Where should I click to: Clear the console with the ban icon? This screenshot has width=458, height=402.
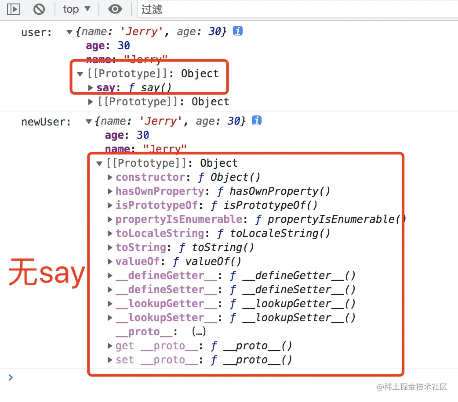pos(39,9)
